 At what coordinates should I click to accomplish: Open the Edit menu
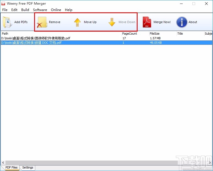pos(14,10)
